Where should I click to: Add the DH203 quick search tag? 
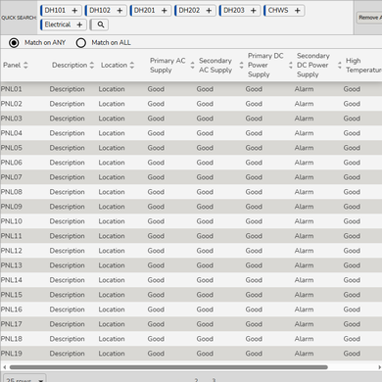tap(254, 11)
